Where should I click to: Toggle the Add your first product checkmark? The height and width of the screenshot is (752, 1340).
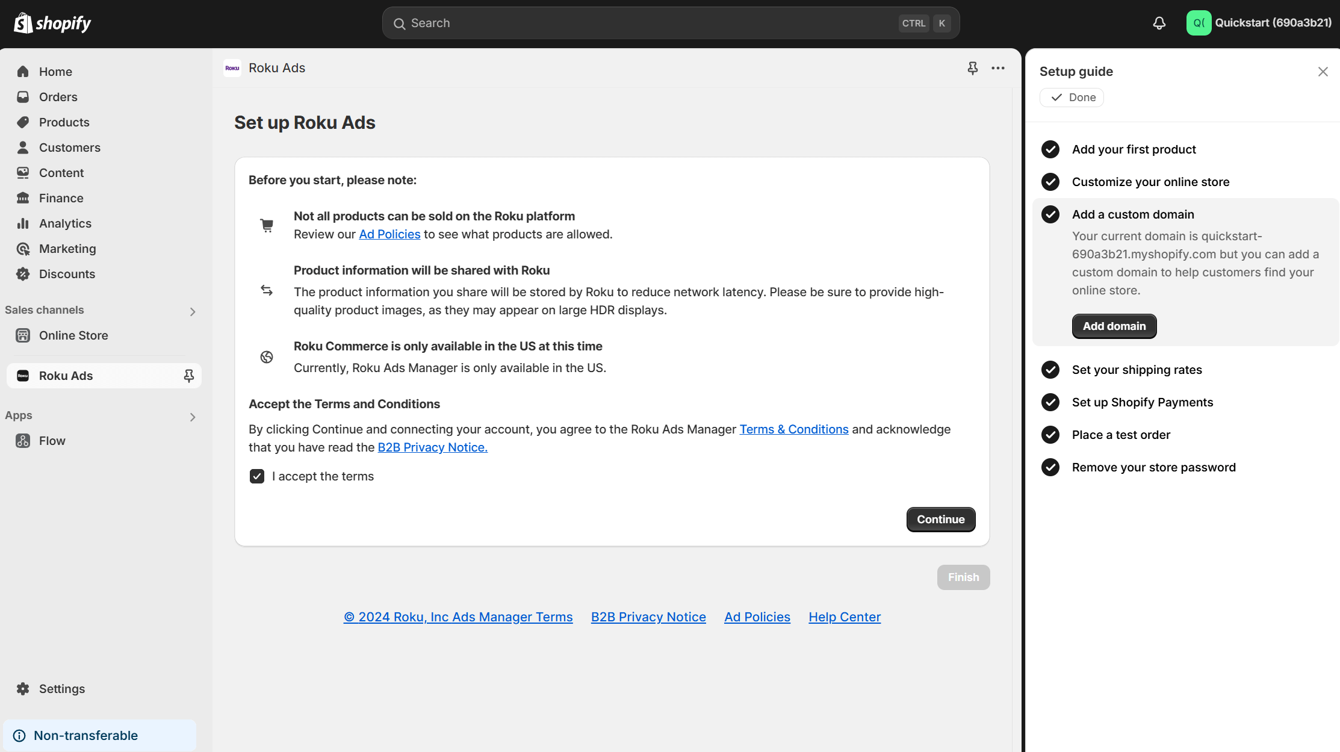coord(1050,149)
